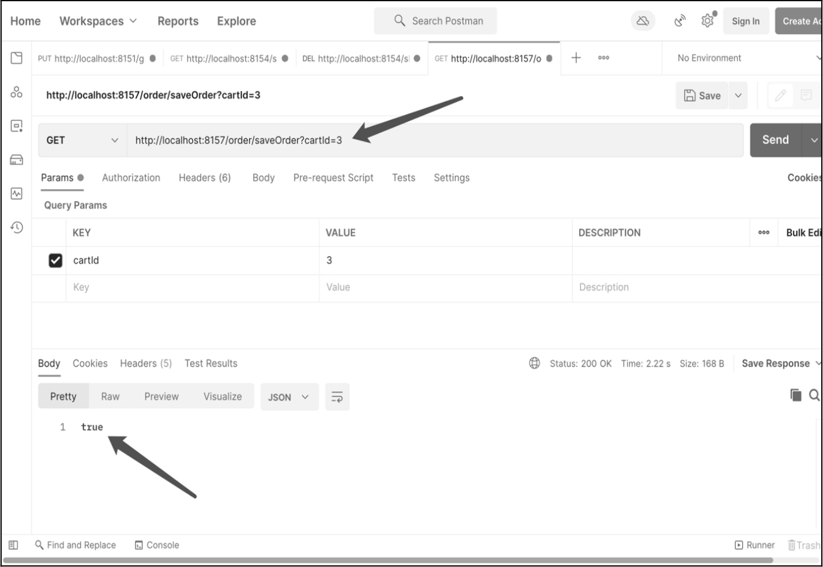Switch to the Visualize response view
This screenshot has width=823, height=567.
click(223, 396)
